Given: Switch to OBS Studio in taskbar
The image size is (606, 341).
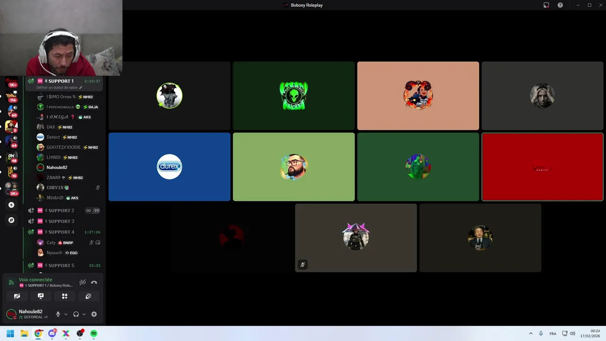Looking at the screenshot, I should (80, 333).
